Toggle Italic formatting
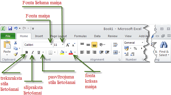The height and width of the screenshot is (95, 171). click(33, 52)
